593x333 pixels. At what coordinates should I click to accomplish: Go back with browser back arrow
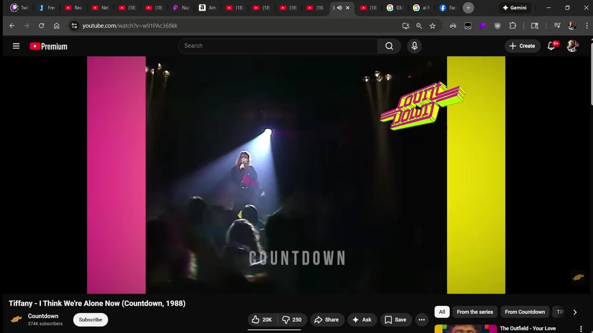[12, 26]
